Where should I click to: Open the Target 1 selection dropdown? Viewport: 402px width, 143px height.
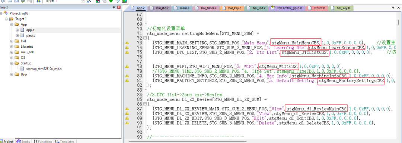[x=83, y=1]
